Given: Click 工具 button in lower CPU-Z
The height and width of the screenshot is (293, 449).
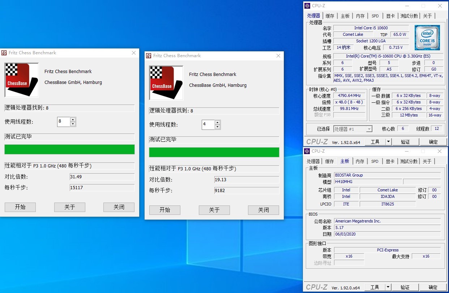Looking at the screenshot, I should 375,287.
